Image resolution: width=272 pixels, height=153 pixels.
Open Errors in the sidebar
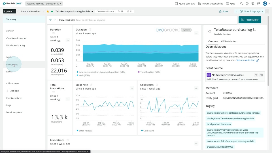[24, 72]
